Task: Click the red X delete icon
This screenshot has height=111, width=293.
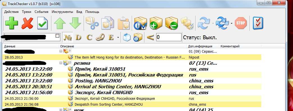Action: coord(28,23)
